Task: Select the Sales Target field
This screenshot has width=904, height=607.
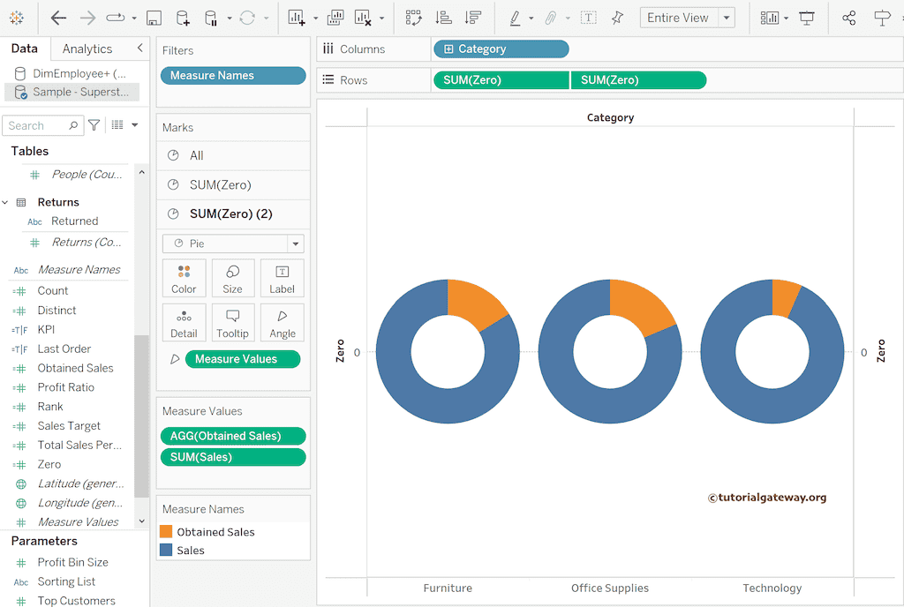Action: (69, 425)
